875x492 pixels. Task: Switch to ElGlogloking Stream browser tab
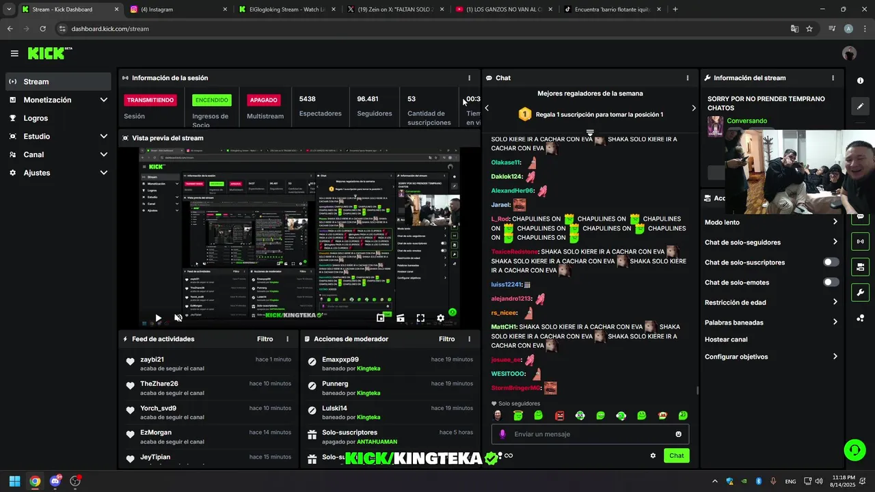pos(287,10)
